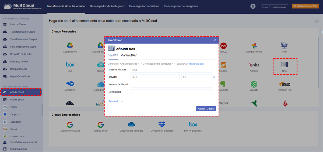Switch to Via FTP tab

pos(113,55)
